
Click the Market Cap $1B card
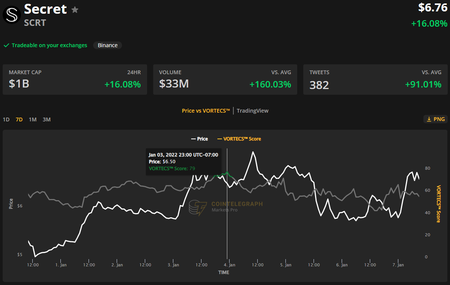pyautogui.click(x=75, y=80)
